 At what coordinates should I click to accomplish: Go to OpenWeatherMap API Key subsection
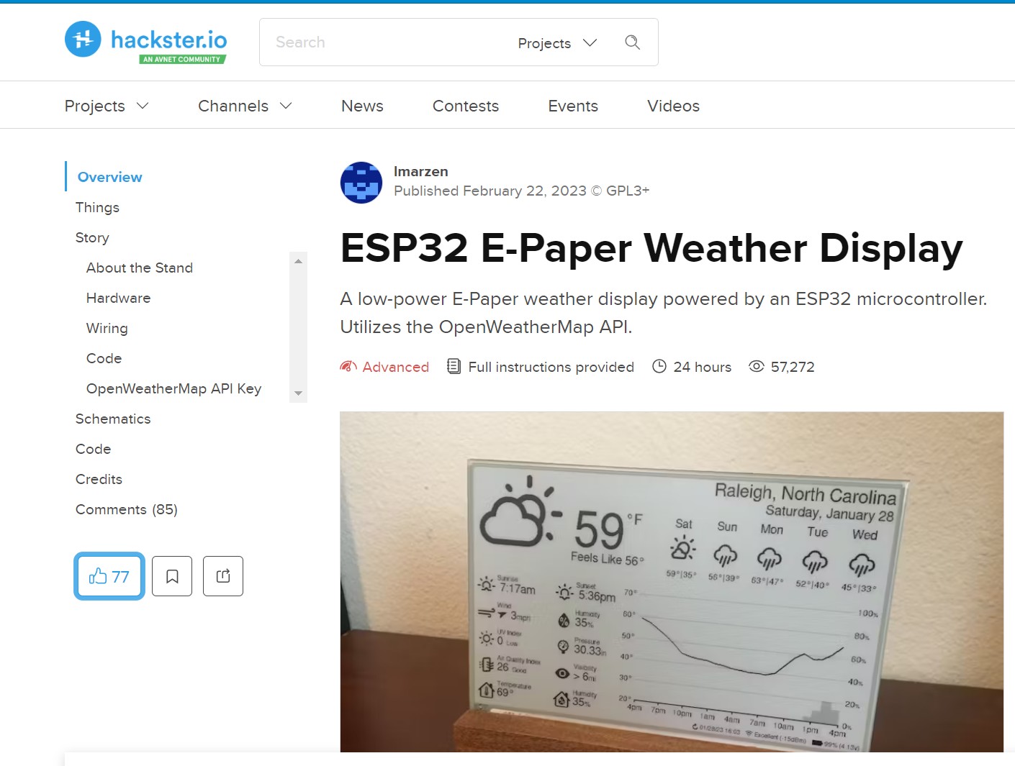click(173, 388)
